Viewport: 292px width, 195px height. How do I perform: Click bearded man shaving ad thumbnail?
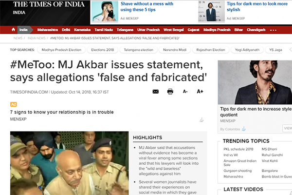coord(105,12)
